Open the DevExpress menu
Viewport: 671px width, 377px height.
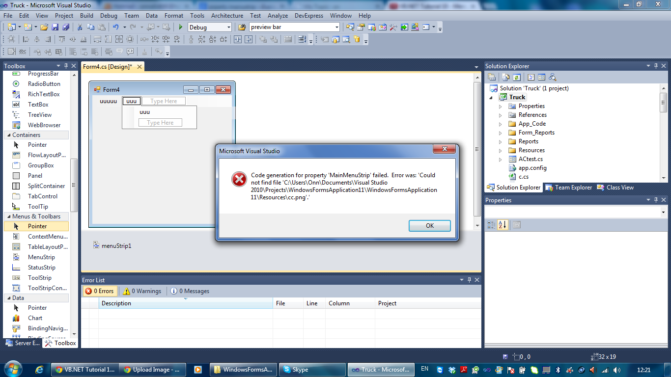[x=309, y=16]
